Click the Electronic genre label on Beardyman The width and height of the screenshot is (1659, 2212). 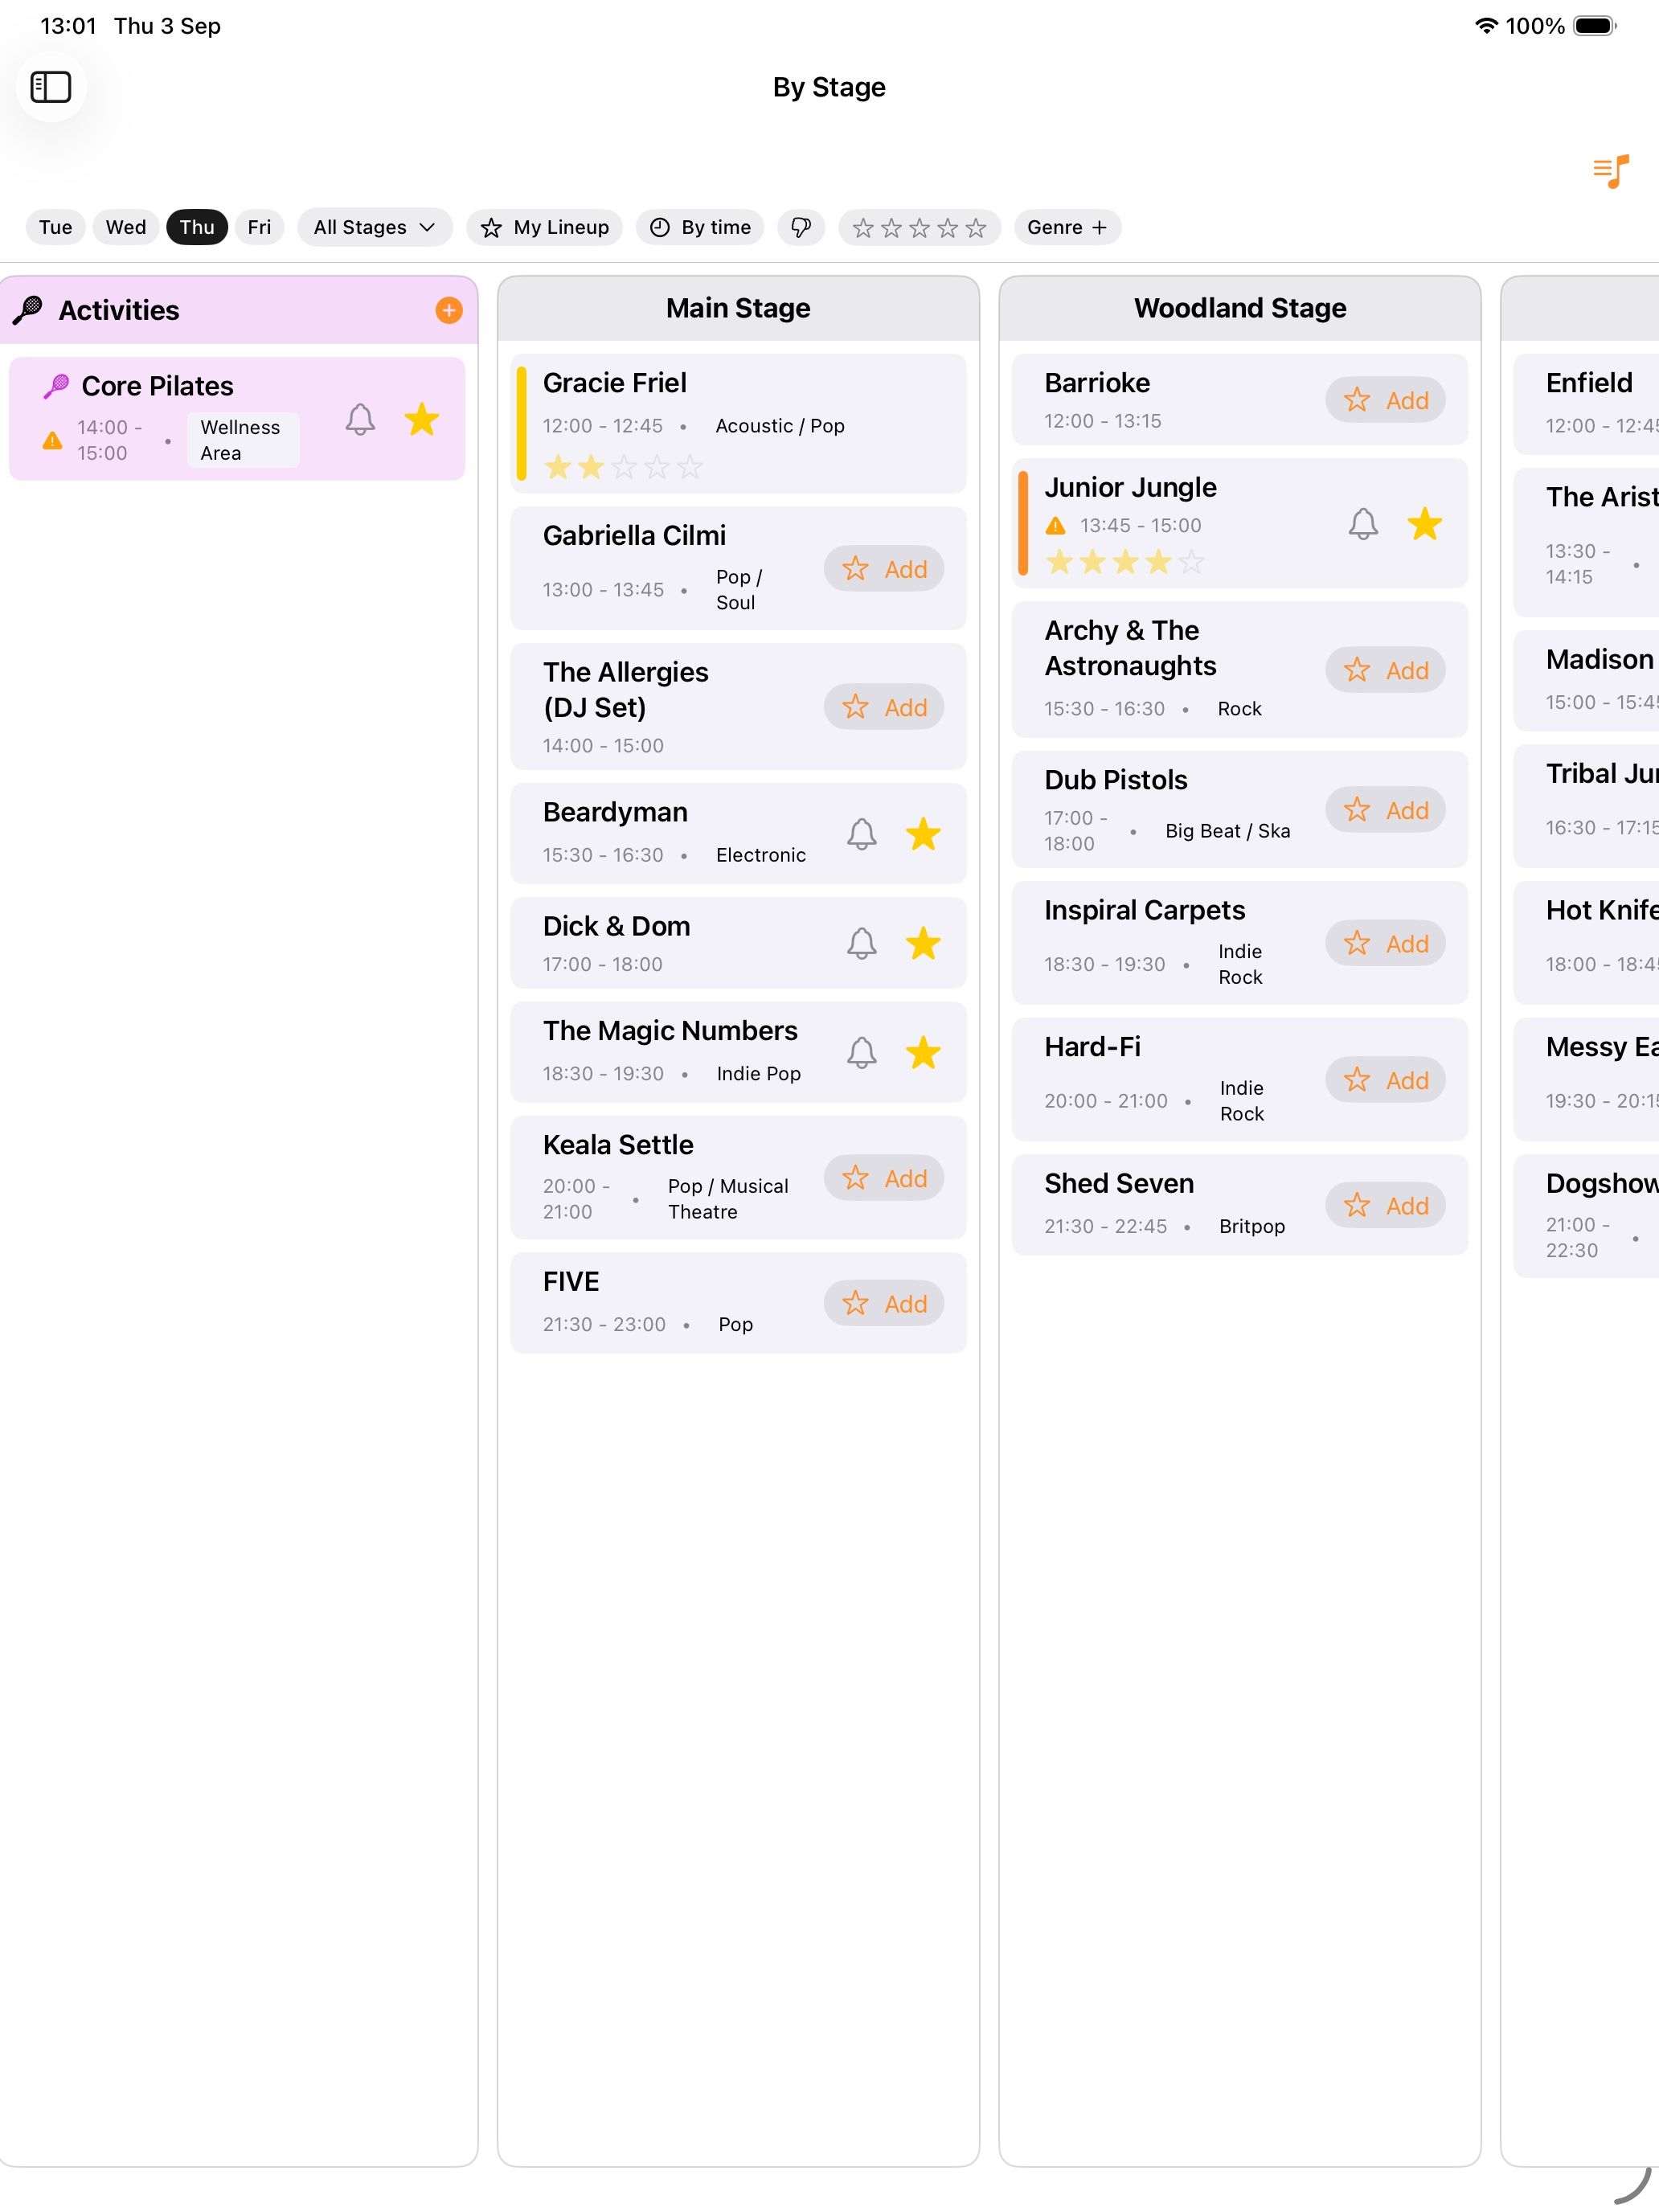click(761, 855)
